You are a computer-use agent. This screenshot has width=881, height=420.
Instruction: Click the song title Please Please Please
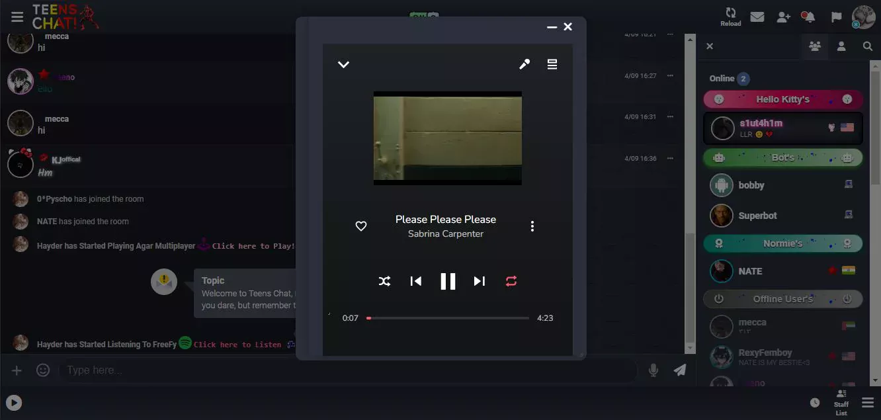[x=446, y=220]
